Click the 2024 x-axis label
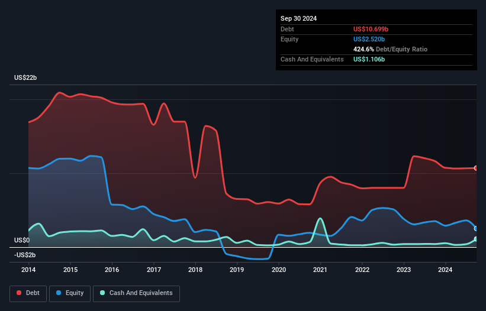The height and width of the screenshot is (311, 486). coord(445,270)
